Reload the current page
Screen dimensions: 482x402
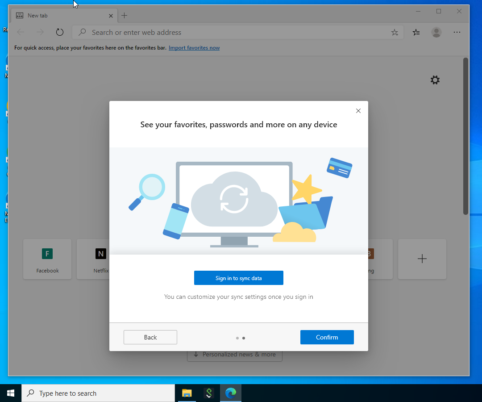60,32
